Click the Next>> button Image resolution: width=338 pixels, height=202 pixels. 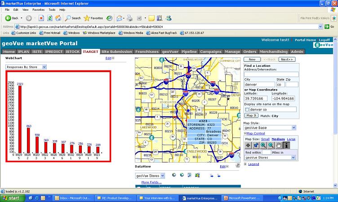[x=287, y=59]
